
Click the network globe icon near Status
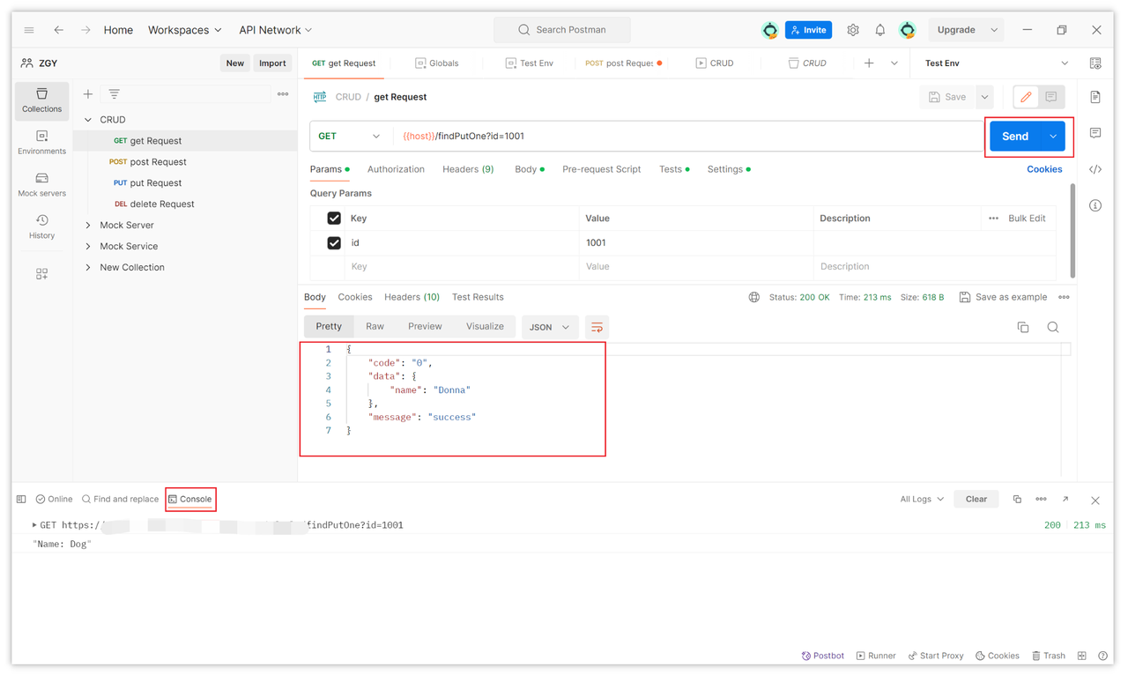point(754,298)
